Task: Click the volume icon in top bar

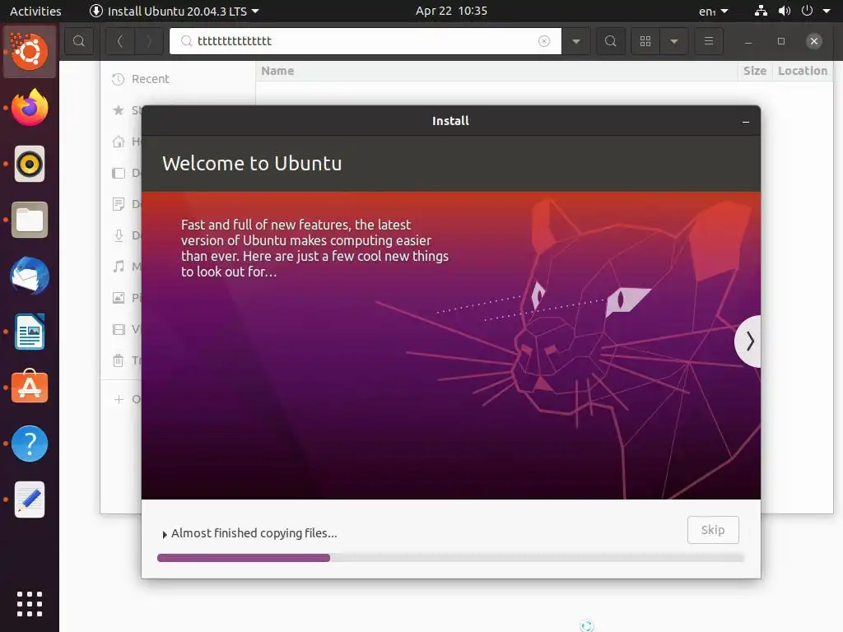Action: [x=785, y=11]
